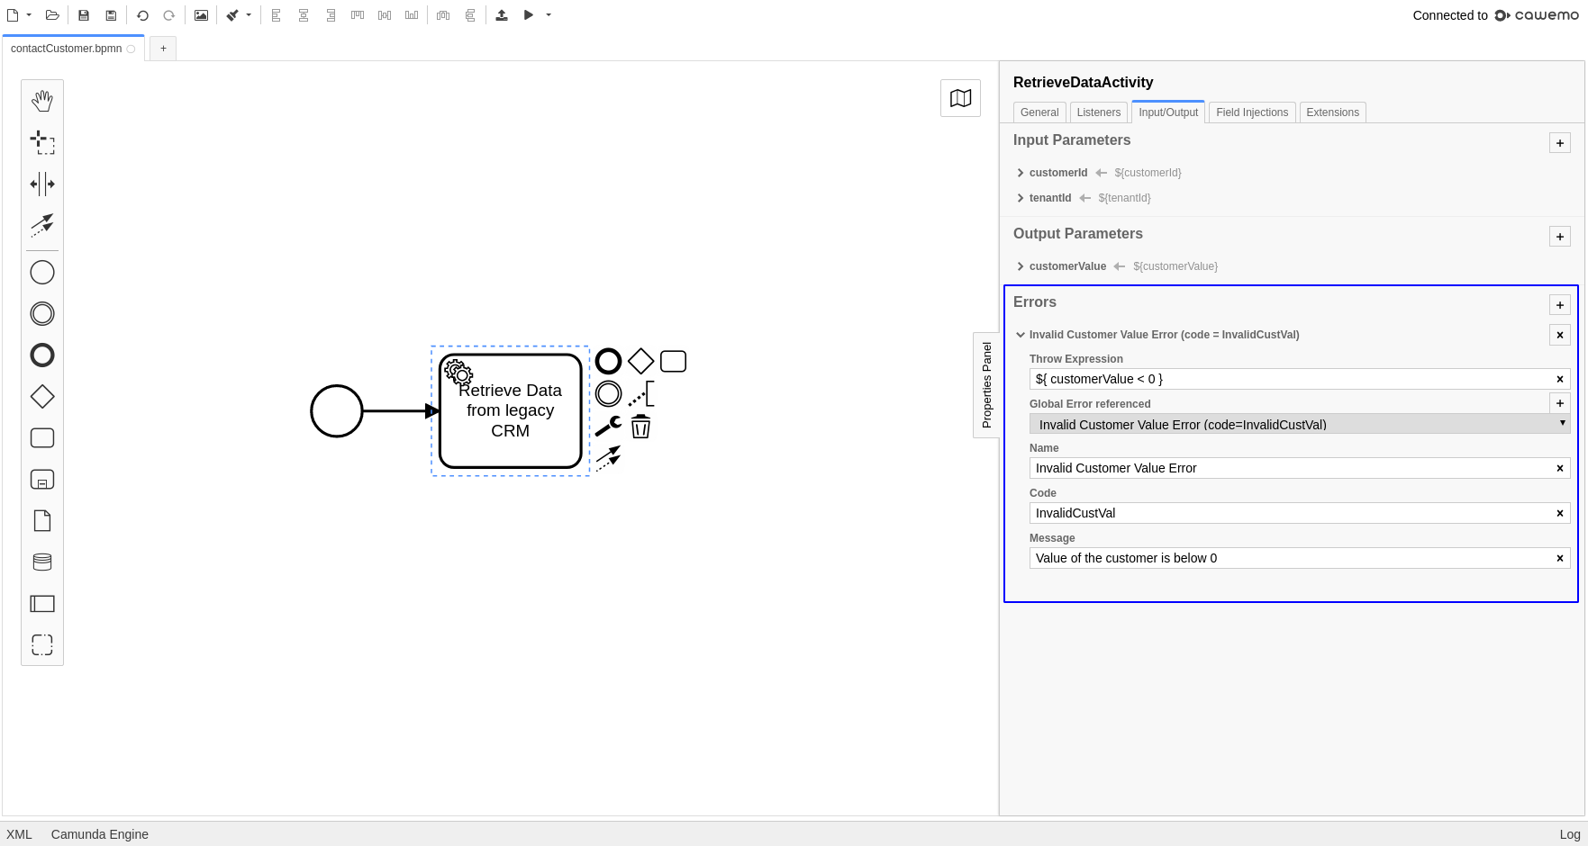
Task: Open the wrench icon to change element type
Action: point(607,427)
